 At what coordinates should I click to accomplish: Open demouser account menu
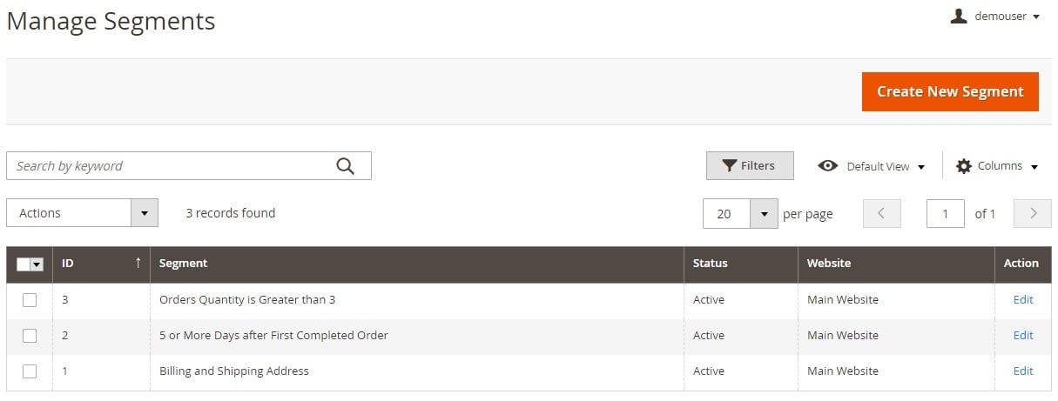coord(995,16)
